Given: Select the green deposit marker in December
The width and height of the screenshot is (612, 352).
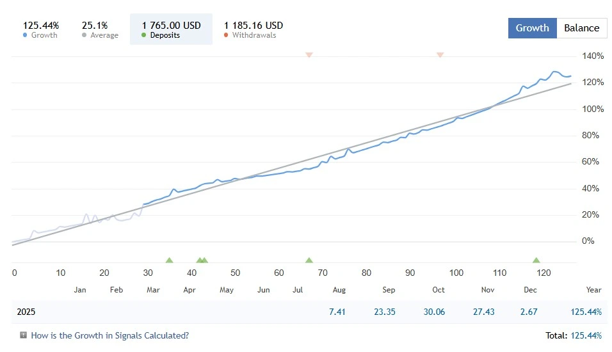Looking at the screenshot, I should pyautogui.click(x=536, y=260).
